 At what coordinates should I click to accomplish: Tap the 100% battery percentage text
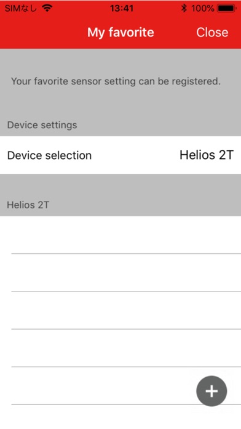[x=202, y=8]
